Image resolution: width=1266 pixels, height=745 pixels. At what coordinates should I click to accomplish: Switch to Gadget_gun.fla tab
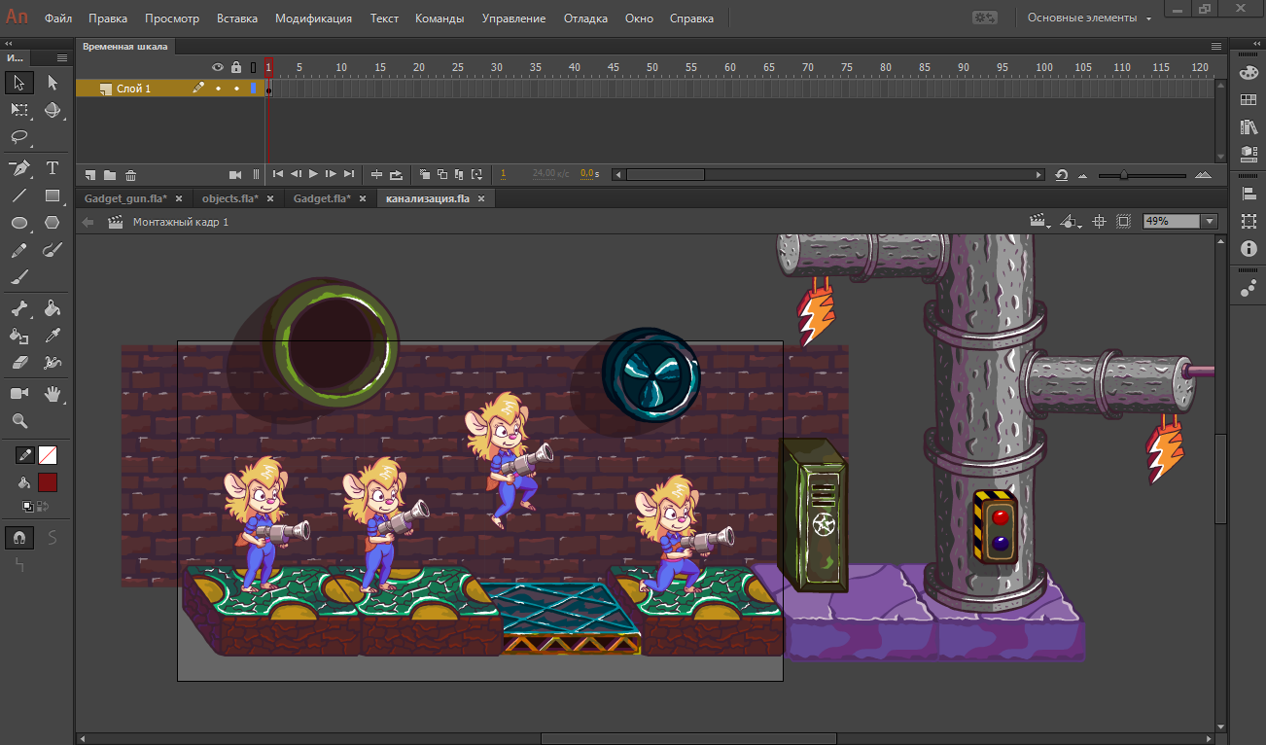125,198
